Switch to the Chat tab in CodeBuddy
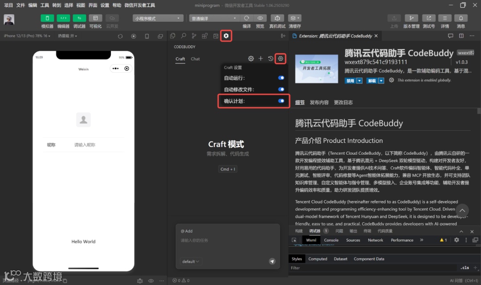 tap(195, 59)
